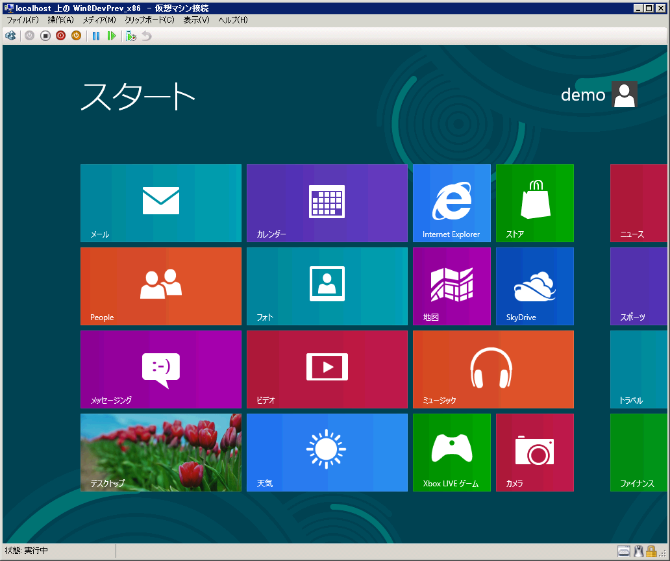Click the red Shut Down toolbar icon

(x=60, y=36)
